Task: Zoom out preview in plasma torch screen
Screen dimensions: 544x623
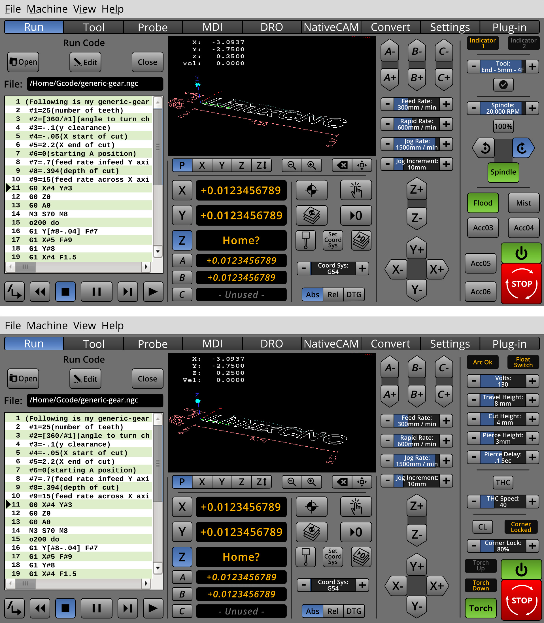Action: point(292,482)
